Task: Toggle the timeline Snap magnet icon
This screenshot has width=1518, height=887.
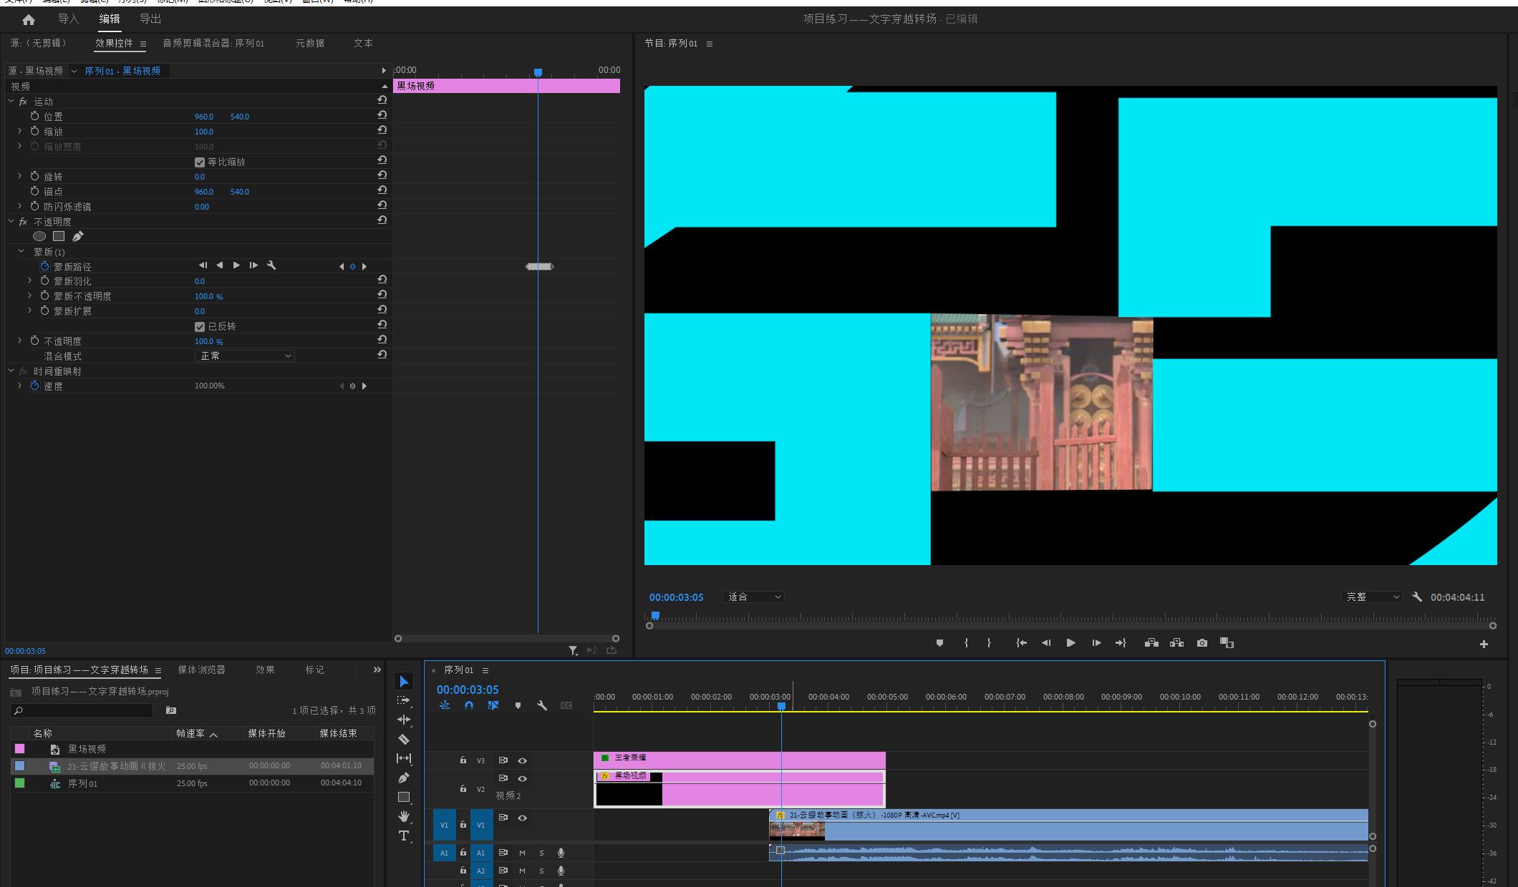Action: point(469,705)
